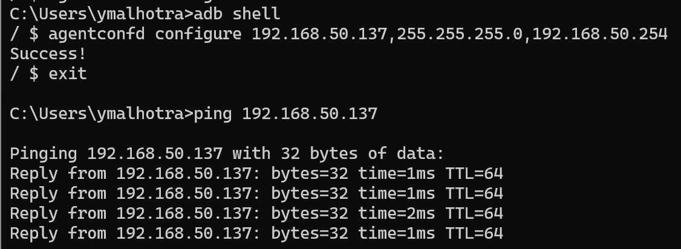Screen dimensions: 681x249
Task: Click the word "Reply" on the last line
Action: [34, 233]
